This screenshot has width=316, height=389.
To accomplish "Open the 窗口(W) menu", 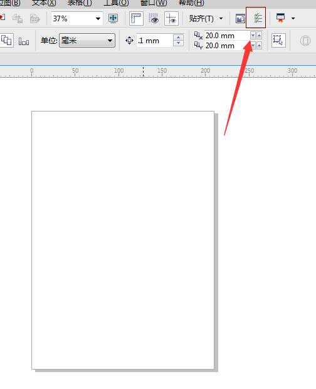I will [154, 3].
